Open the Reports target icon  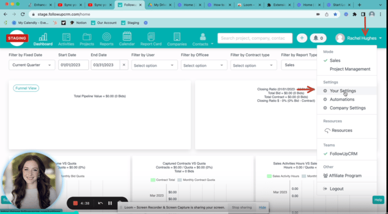107,39
